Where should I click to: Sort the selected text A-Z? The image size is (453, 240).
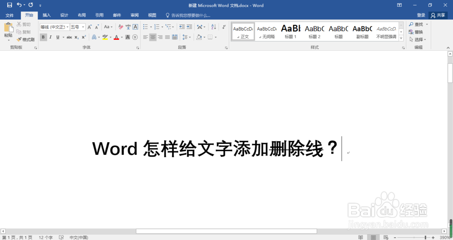213,27
